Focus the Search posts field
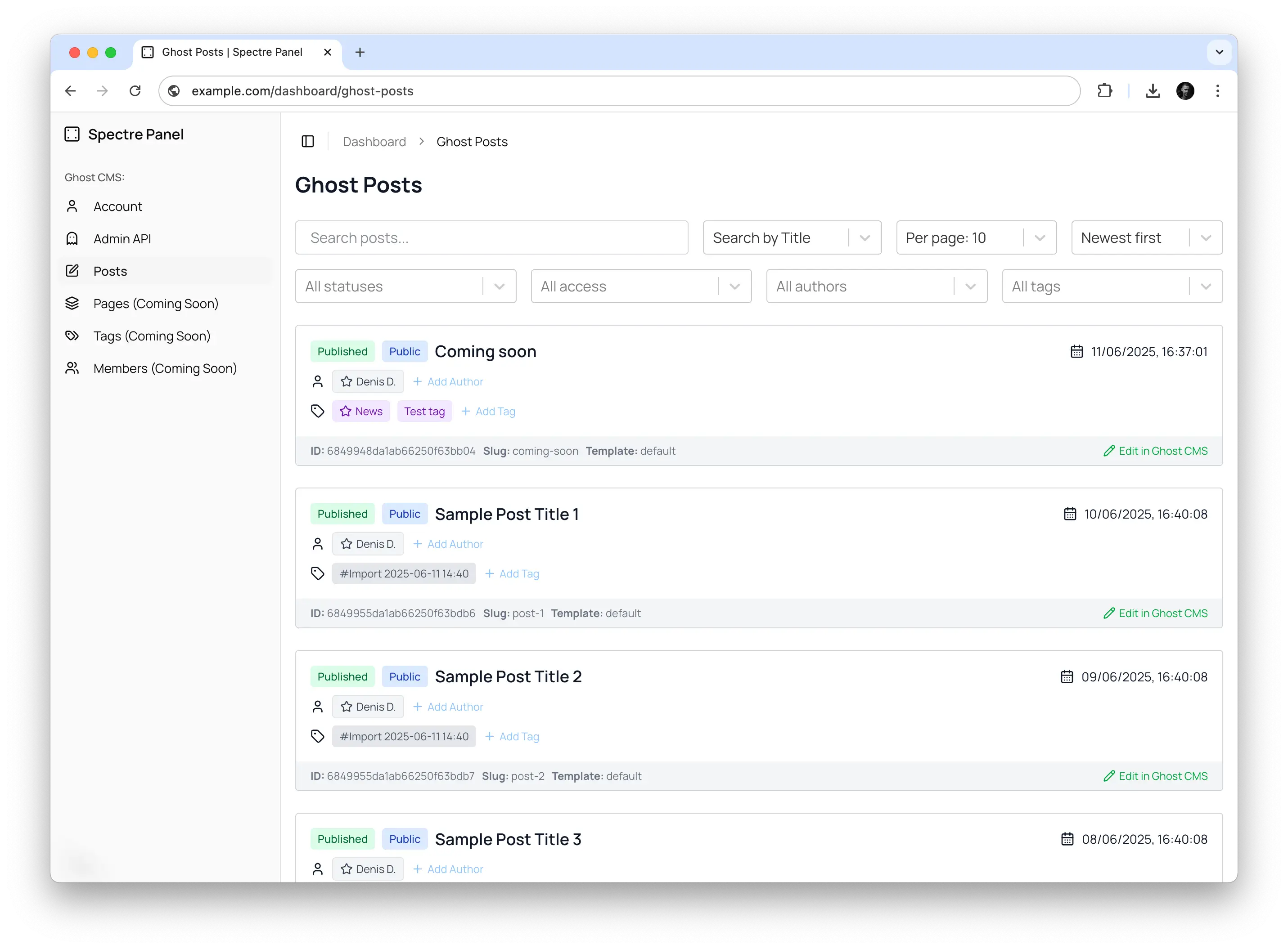This screenshot has height=949, width=1288. pos(491,238)
